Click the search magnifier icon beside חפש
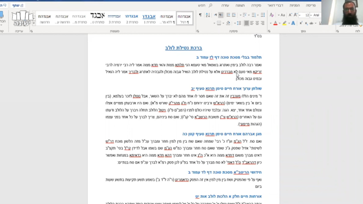Image resolution: width=363 pixels, height=204 pixels. coord(210,5)
